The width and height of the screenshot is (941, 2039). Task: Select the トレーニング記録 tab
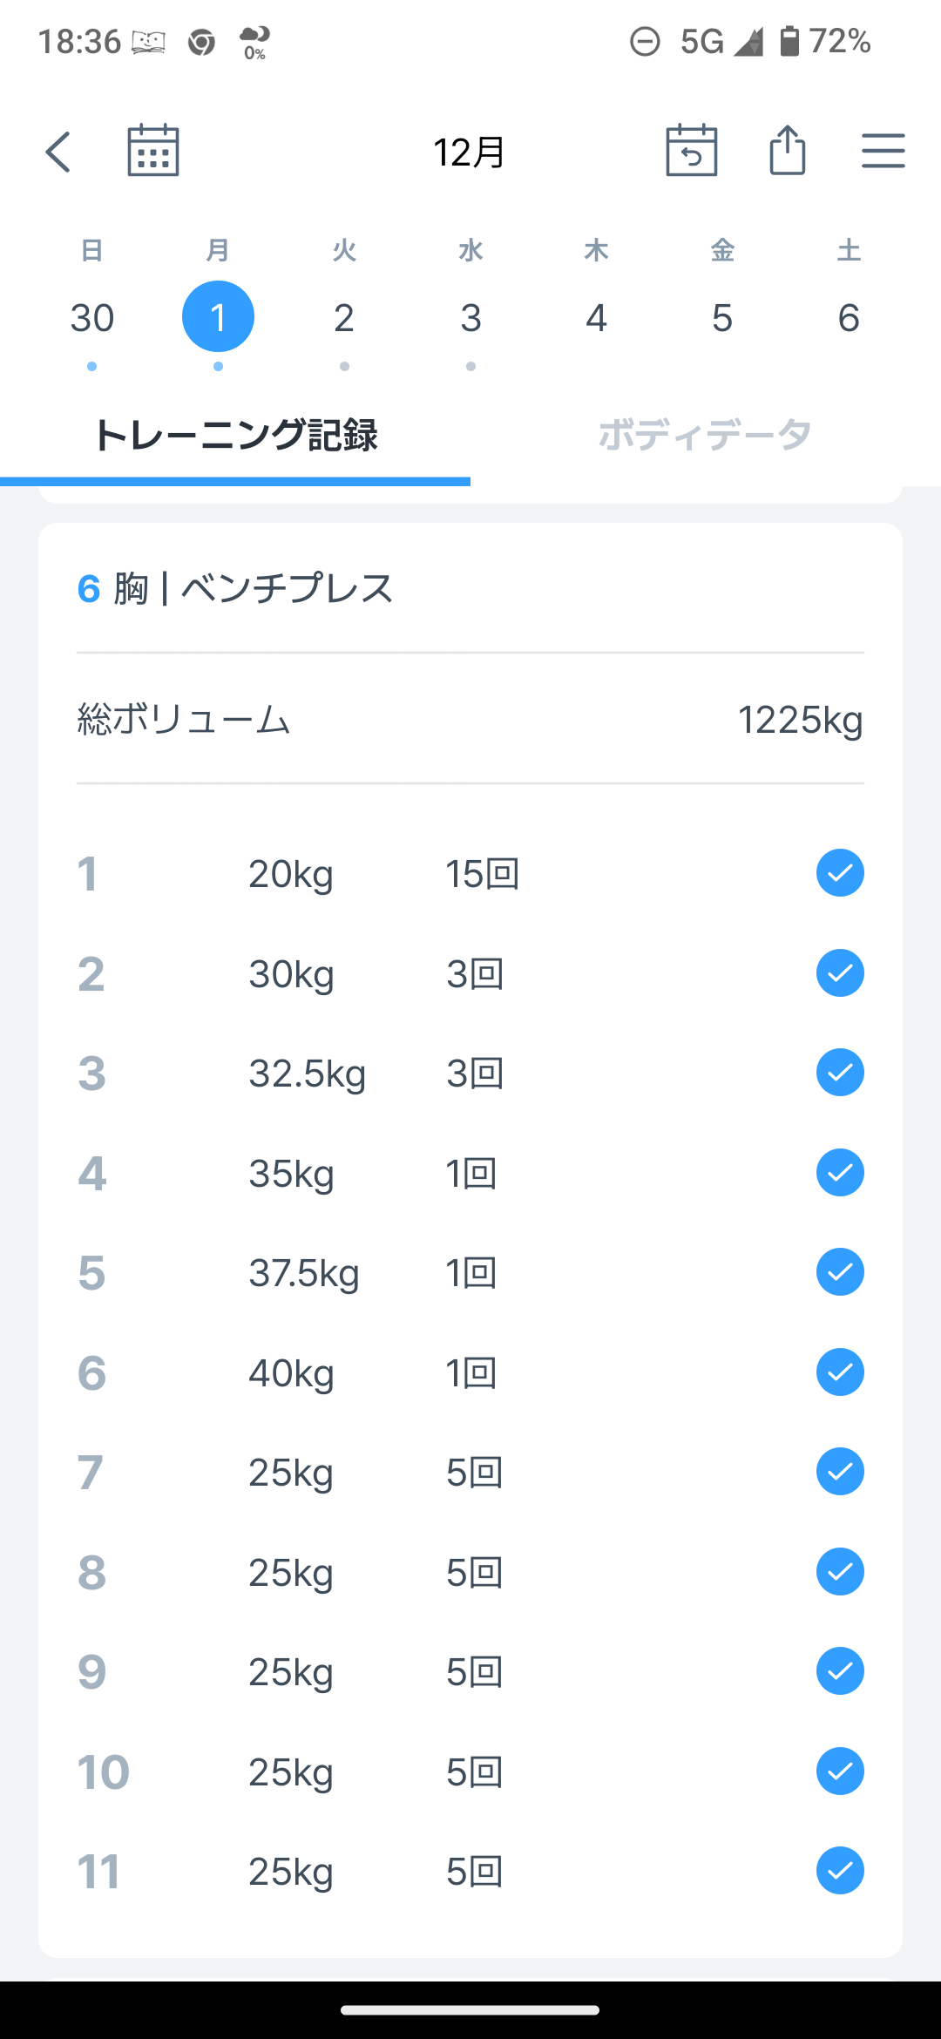(235, 435)
